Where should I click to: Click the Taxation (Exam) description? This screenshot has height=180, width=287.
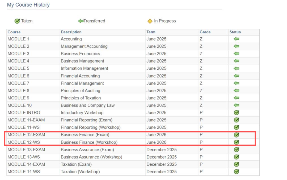click(76, 164)
